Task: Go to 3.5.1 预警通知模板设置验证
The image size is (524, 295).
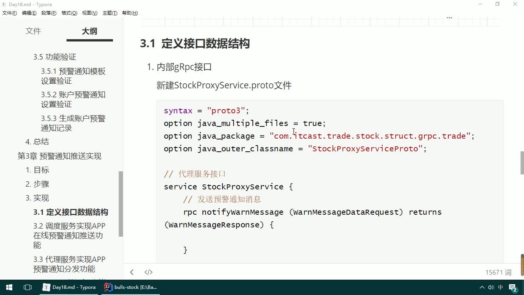Action: tap(73, 76)
